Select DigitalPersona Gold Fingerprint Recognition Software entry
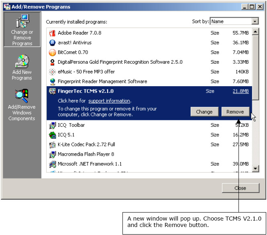Viewport: 267px width, 235px height. tap(149, 62)
